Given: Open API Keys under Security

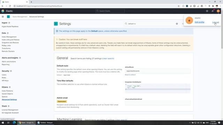Looking at the screenshot, I should pyautogui.click(x=5, y=81).
